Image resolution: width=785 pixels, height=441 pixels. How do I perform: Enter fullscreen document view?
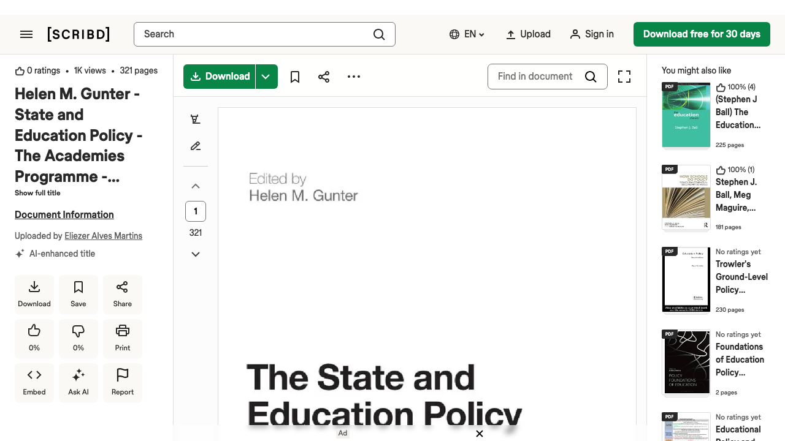coord(624,77)
